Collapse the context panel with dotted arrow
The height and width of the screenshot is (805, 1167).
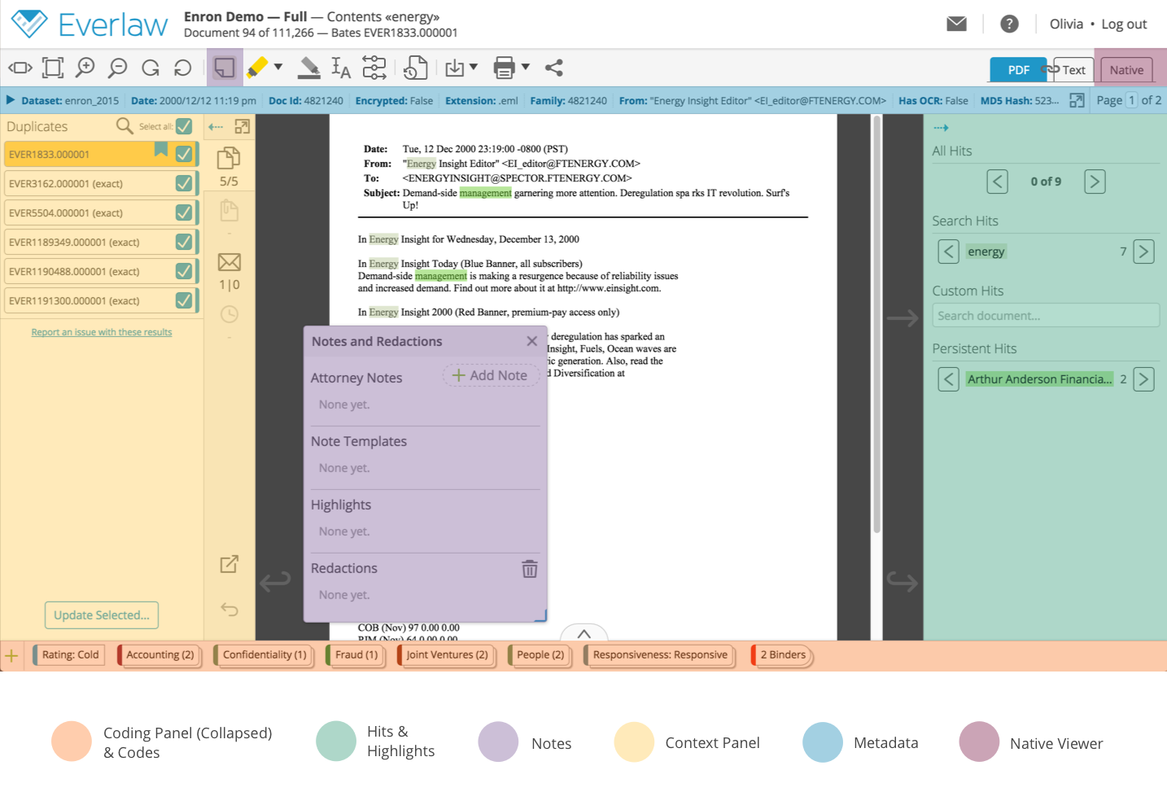[216, 127]
